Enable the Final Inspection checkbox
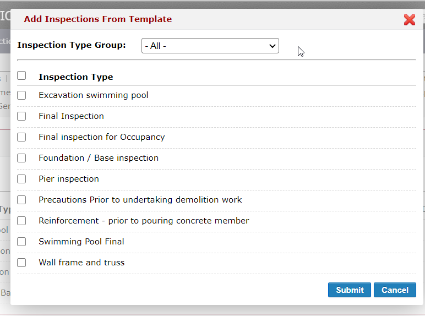Viewport: 425px width, 316px height. [21, 116]
